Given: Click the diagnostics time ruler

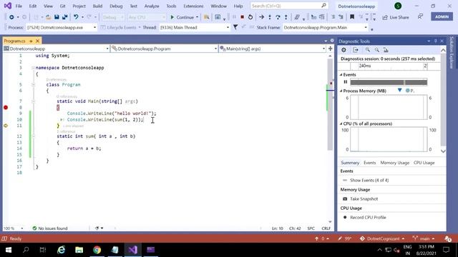Looking at the screenshot, I should pos(389,66).
